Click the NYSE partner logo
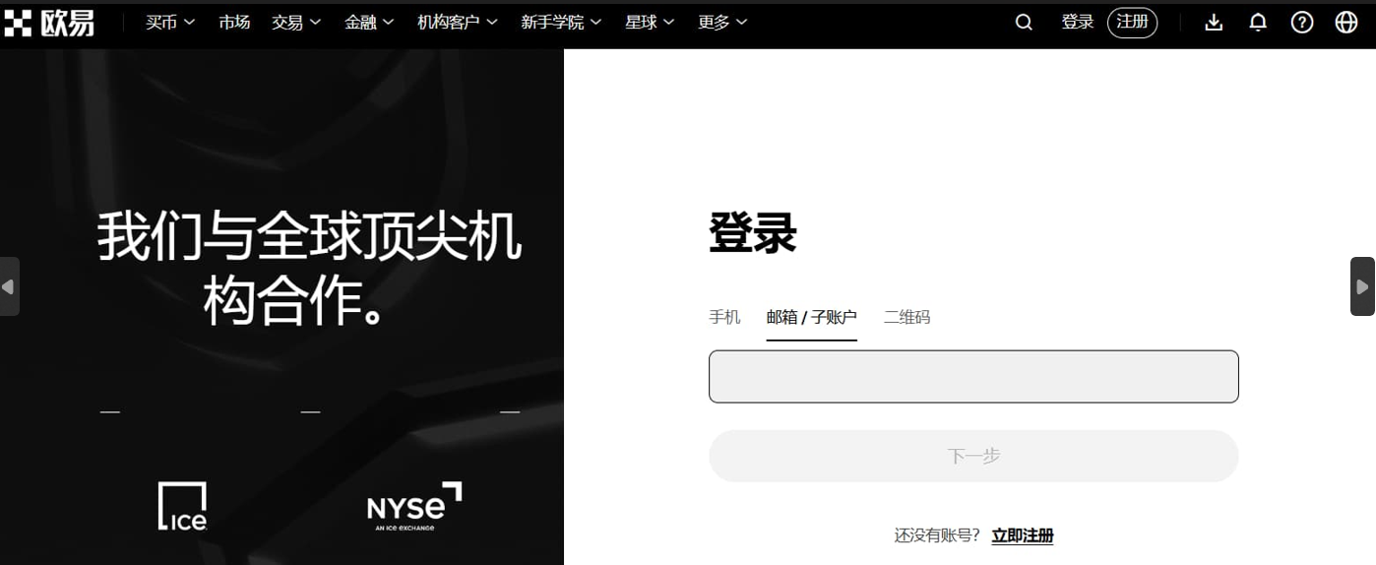 (x=413, y=506)
